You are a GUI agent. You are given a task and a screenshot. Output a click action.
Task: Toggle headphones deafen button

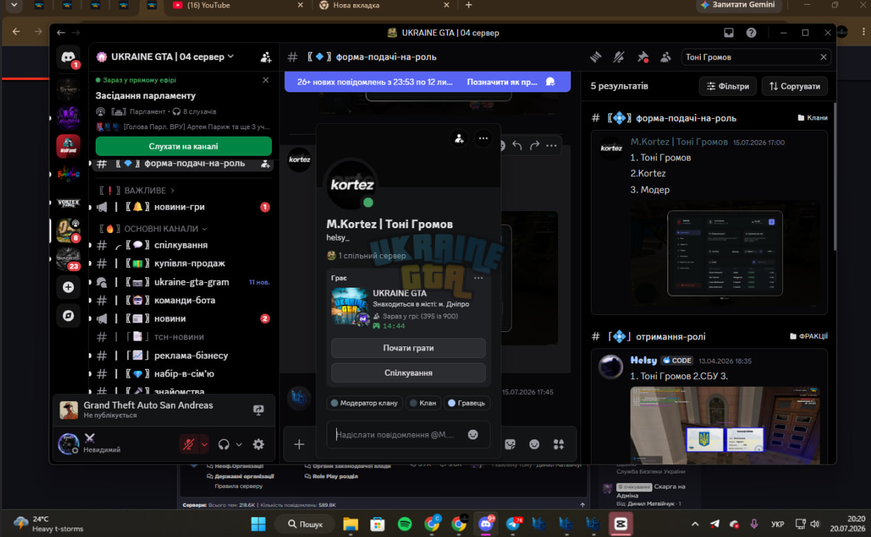pyautogui.click(x=223, y=444)
